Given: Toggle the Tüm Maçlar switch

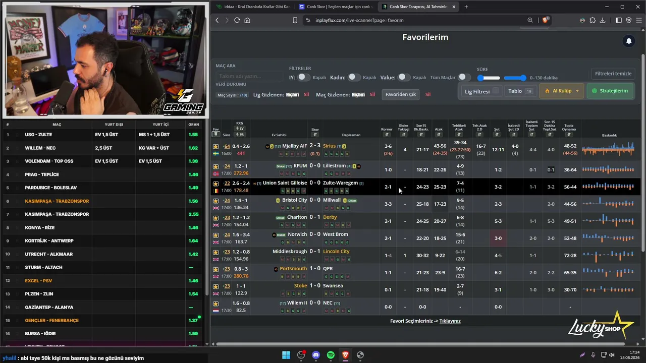Looking at the screenshot, I should 464,77.
